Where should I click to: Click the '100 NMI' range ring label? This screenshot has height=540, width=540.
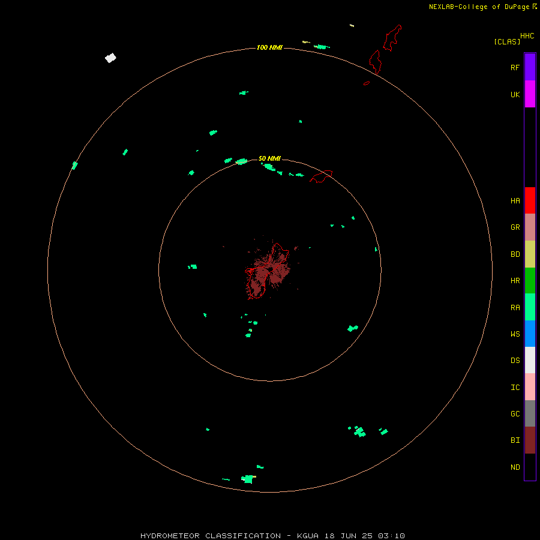click(269, 47)
